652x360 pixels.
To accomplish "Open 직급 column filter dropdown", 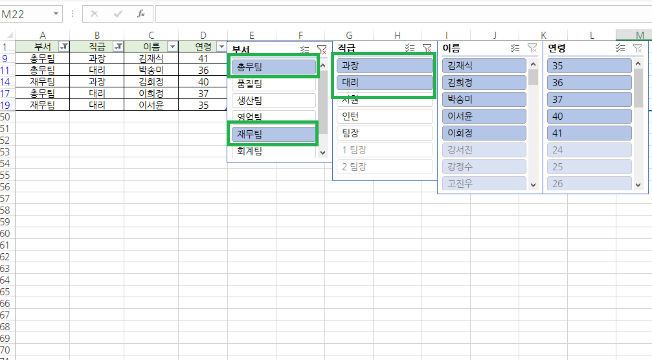I will coord(118,46).
